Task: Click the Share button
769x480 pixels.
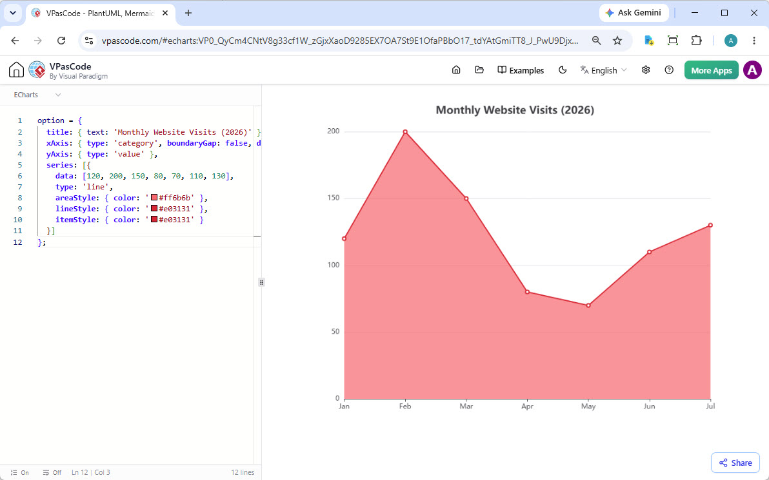Action: coord(735,463)
